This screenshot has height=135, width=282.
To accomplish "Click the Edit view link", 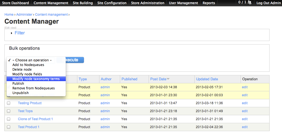I will (x=10, y=27).
